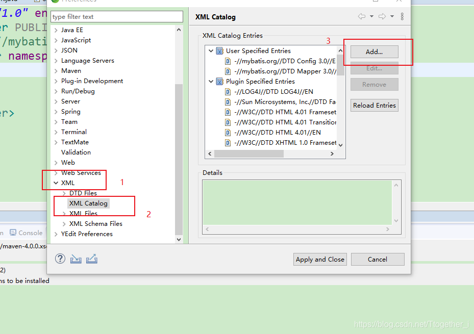Click the mybatis DTD Mapper entry icon
The width and height of the screenshot is (474, 334).
[x=228, y=71]
